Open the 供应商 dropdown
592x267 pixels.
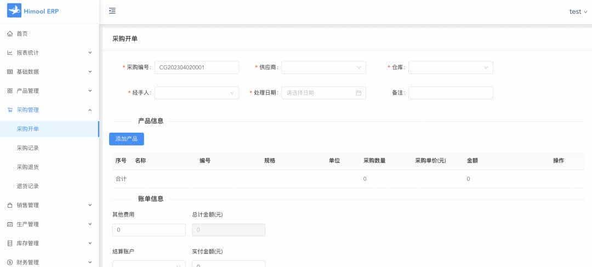[323, 67]
